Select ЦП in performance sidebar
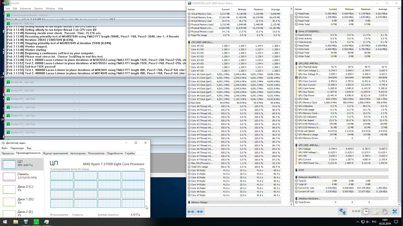 (x=22, y=164)
